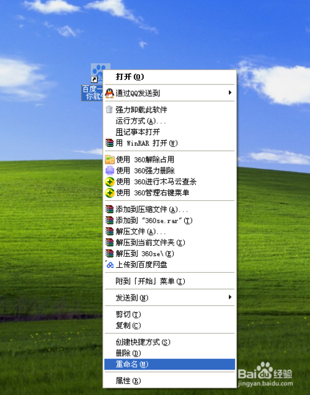The image size is (310, 395).
Task: Choose 打开(O) from the context menu
Action: [x=170, y=77]
